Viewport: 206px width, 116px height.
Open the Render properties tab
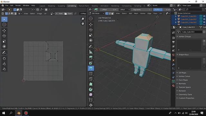pos(173,38)
